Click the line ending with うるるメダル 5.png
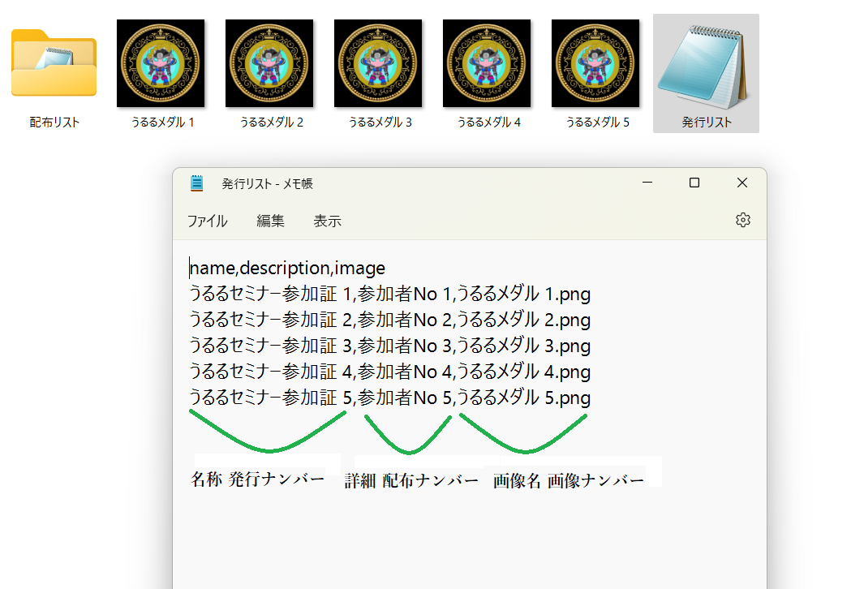Screen dimensions: 864x589 389,398
